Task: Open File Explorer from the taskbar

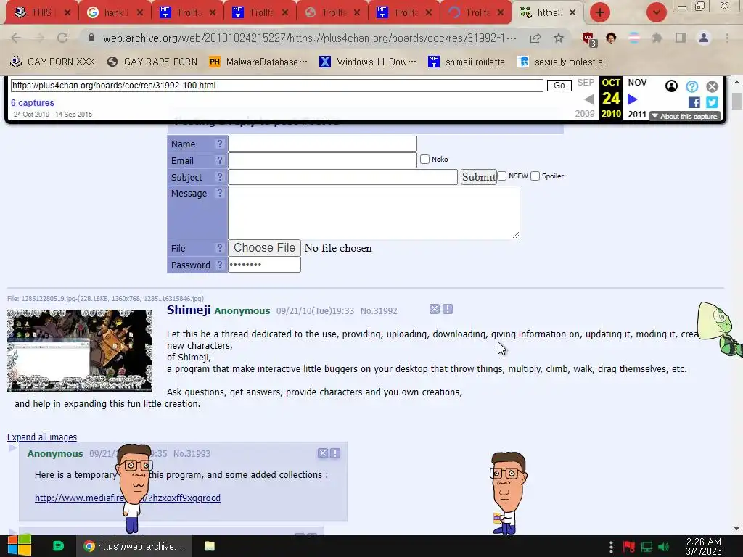Action: [210, 546]
